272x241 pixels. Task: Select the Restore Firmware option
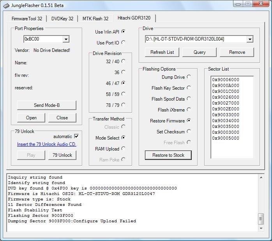point(189,120)
